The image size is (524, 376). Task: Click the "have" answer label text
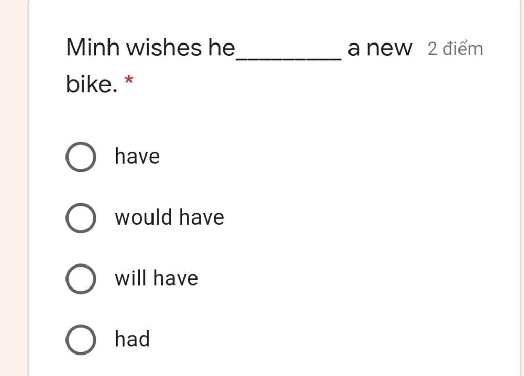coord(137,156)
